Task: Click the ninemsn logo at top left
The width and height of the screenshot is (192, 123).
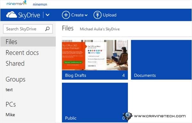Action: [x=16, y=3]
